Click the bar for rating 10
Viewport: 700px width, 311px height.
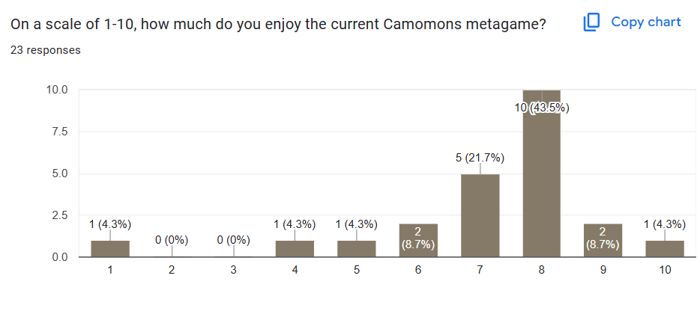(664, 249)
